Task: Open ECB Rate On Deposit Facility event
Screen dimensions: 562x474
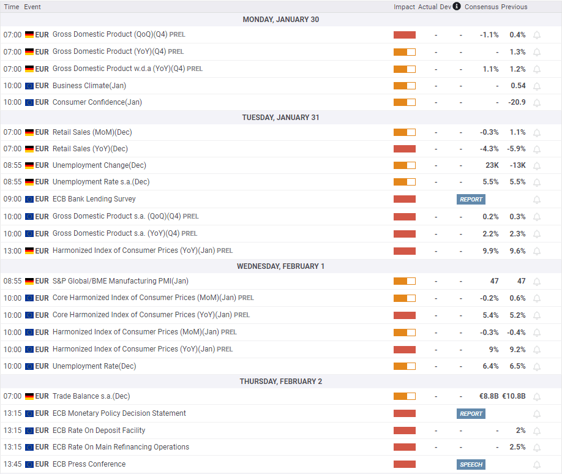Action: coord(99,431)
